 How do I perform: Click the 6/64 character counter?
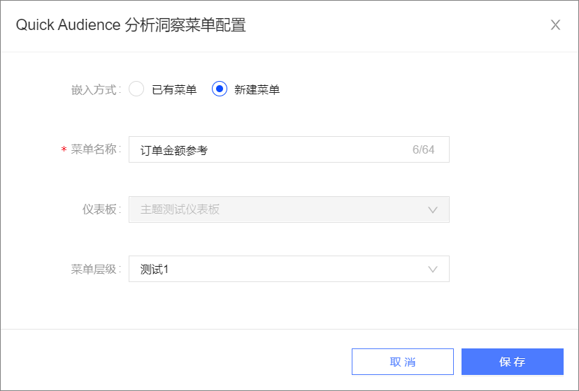(x=423, y=149)
